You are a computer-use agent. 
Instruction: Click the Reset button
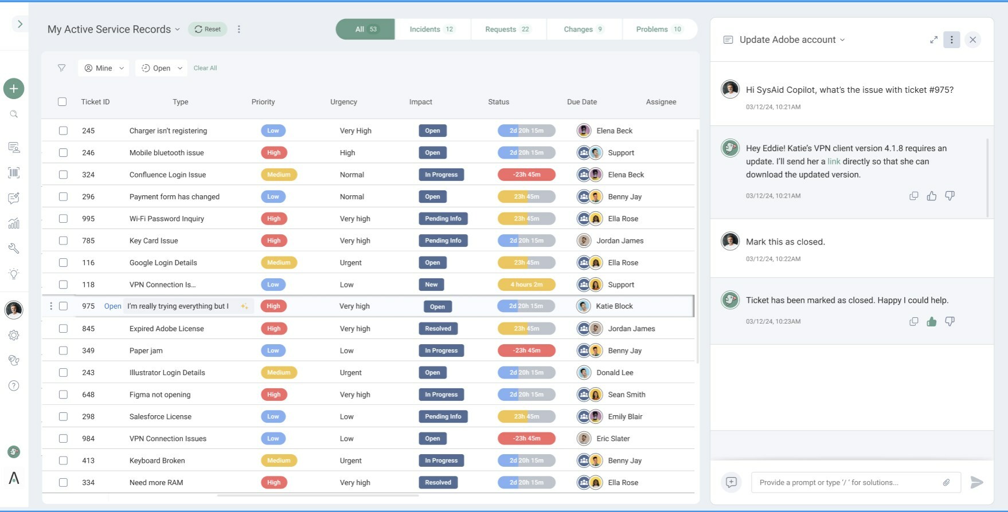tap(208, 29)
